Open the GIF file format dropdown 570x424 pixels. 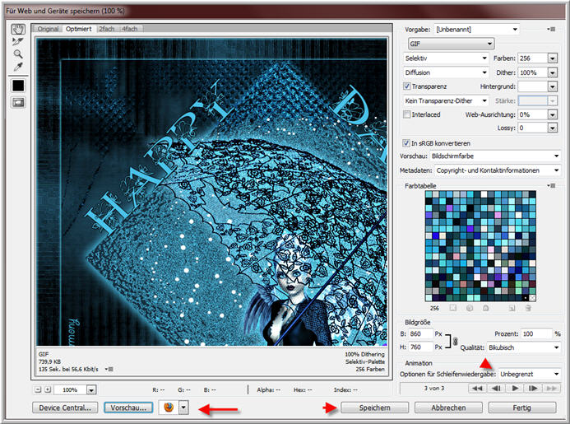coord(451,44)
